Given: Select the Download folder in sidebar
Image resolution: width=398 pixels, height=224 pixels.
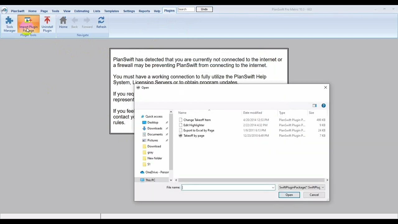Looking at the screenshot, I should 154,146.
